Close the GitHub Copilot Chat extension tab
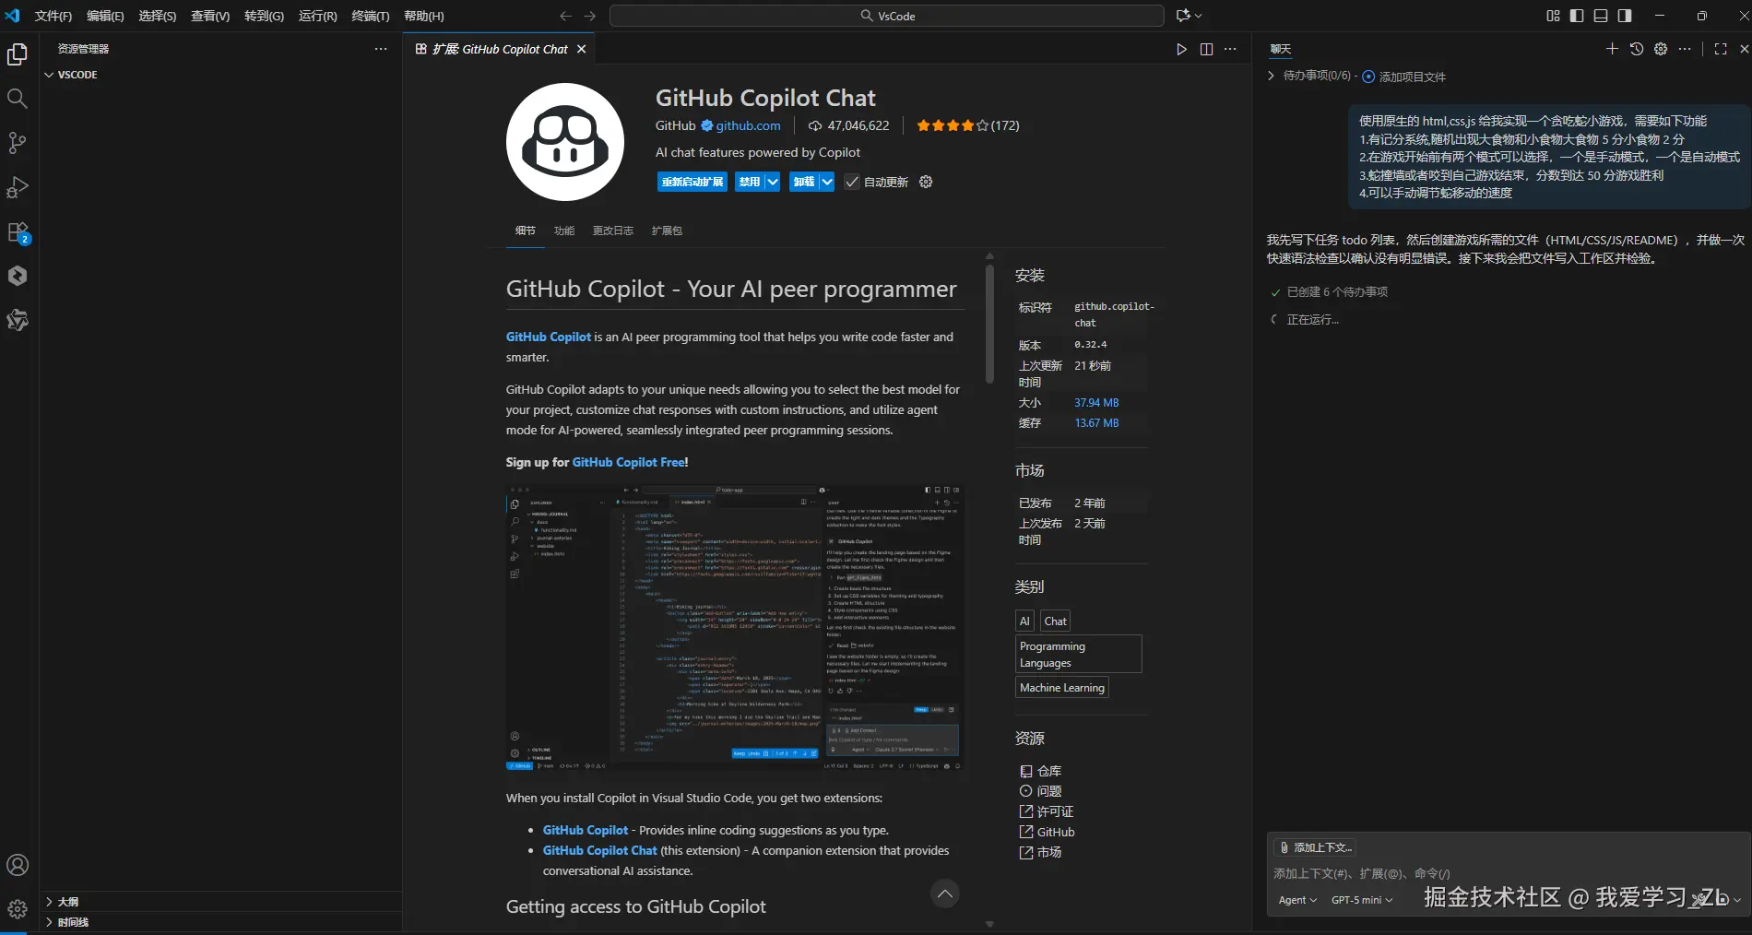This screenshot has height=935, width=1752. tap(581, 49)
